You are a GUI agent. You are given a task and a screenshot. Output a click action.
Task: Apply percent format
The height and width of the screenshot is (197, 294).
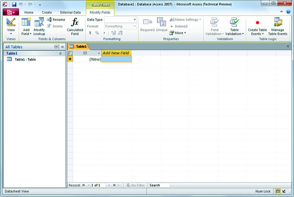coord(97,33)
